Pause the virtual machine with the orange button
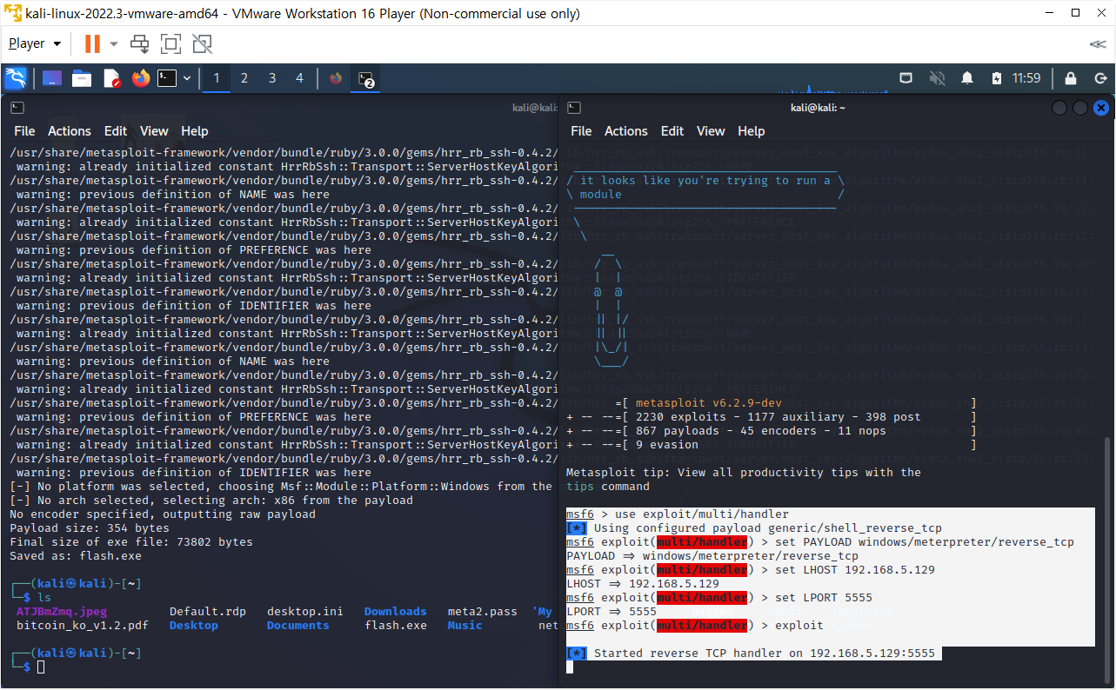The image size is (1116, 690). [91, 43]
